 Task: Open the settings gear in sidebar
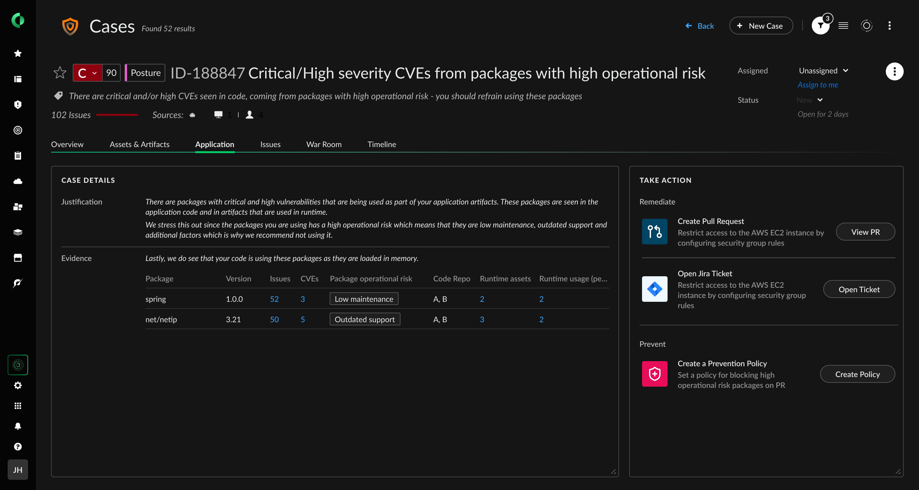[x=18, y=385]
